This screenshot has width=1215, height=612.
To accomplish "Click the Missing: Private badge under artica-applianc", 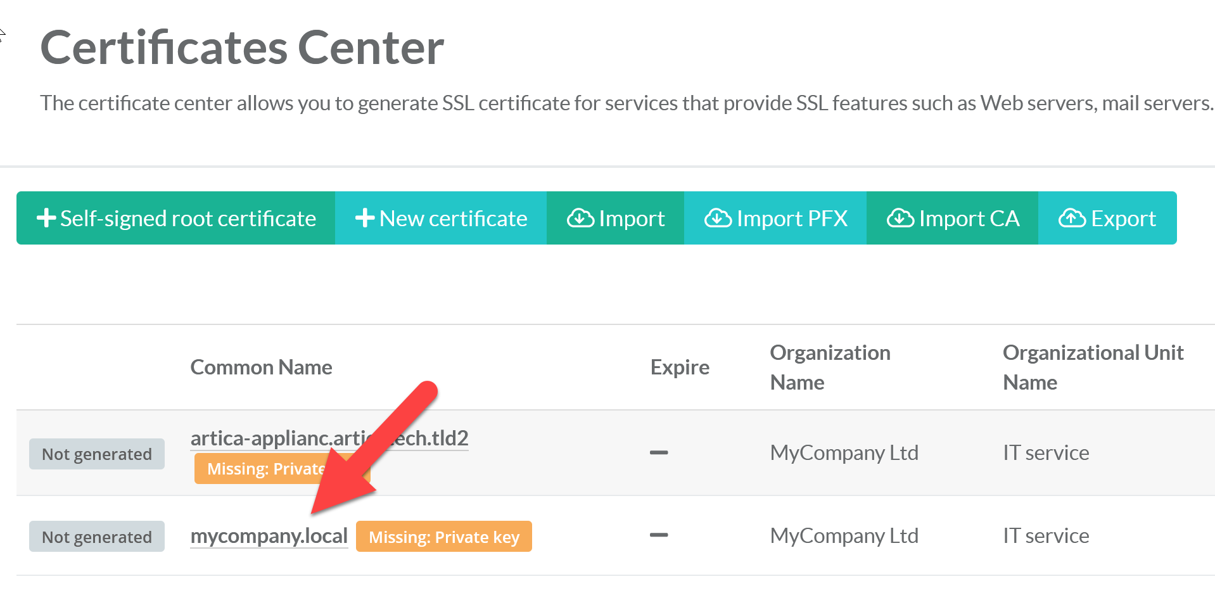I will [x=261, y=469].
